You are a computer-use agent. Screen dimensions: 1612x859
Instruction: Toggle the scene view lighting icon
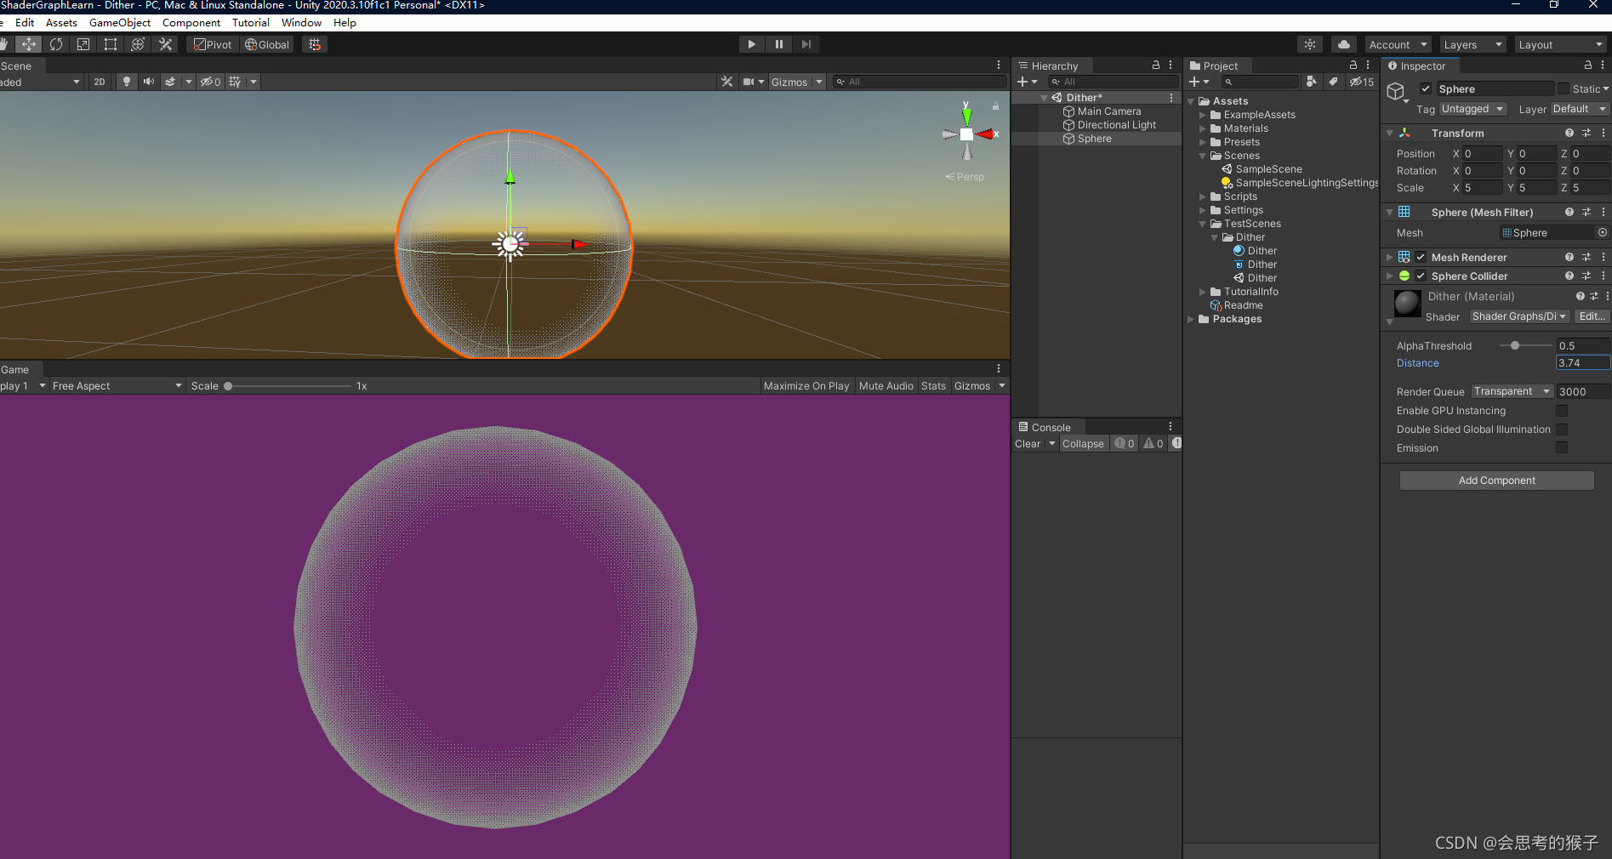[126, 82]
